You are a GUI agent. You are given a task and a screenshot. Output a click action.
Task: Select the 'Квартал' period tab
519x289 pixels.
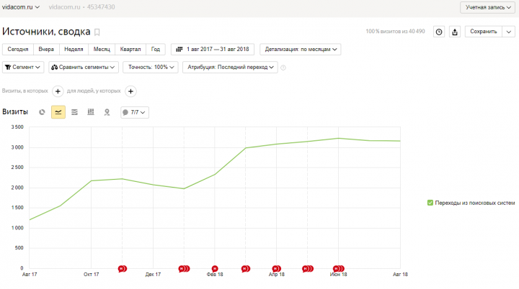(x=130, y=49)
